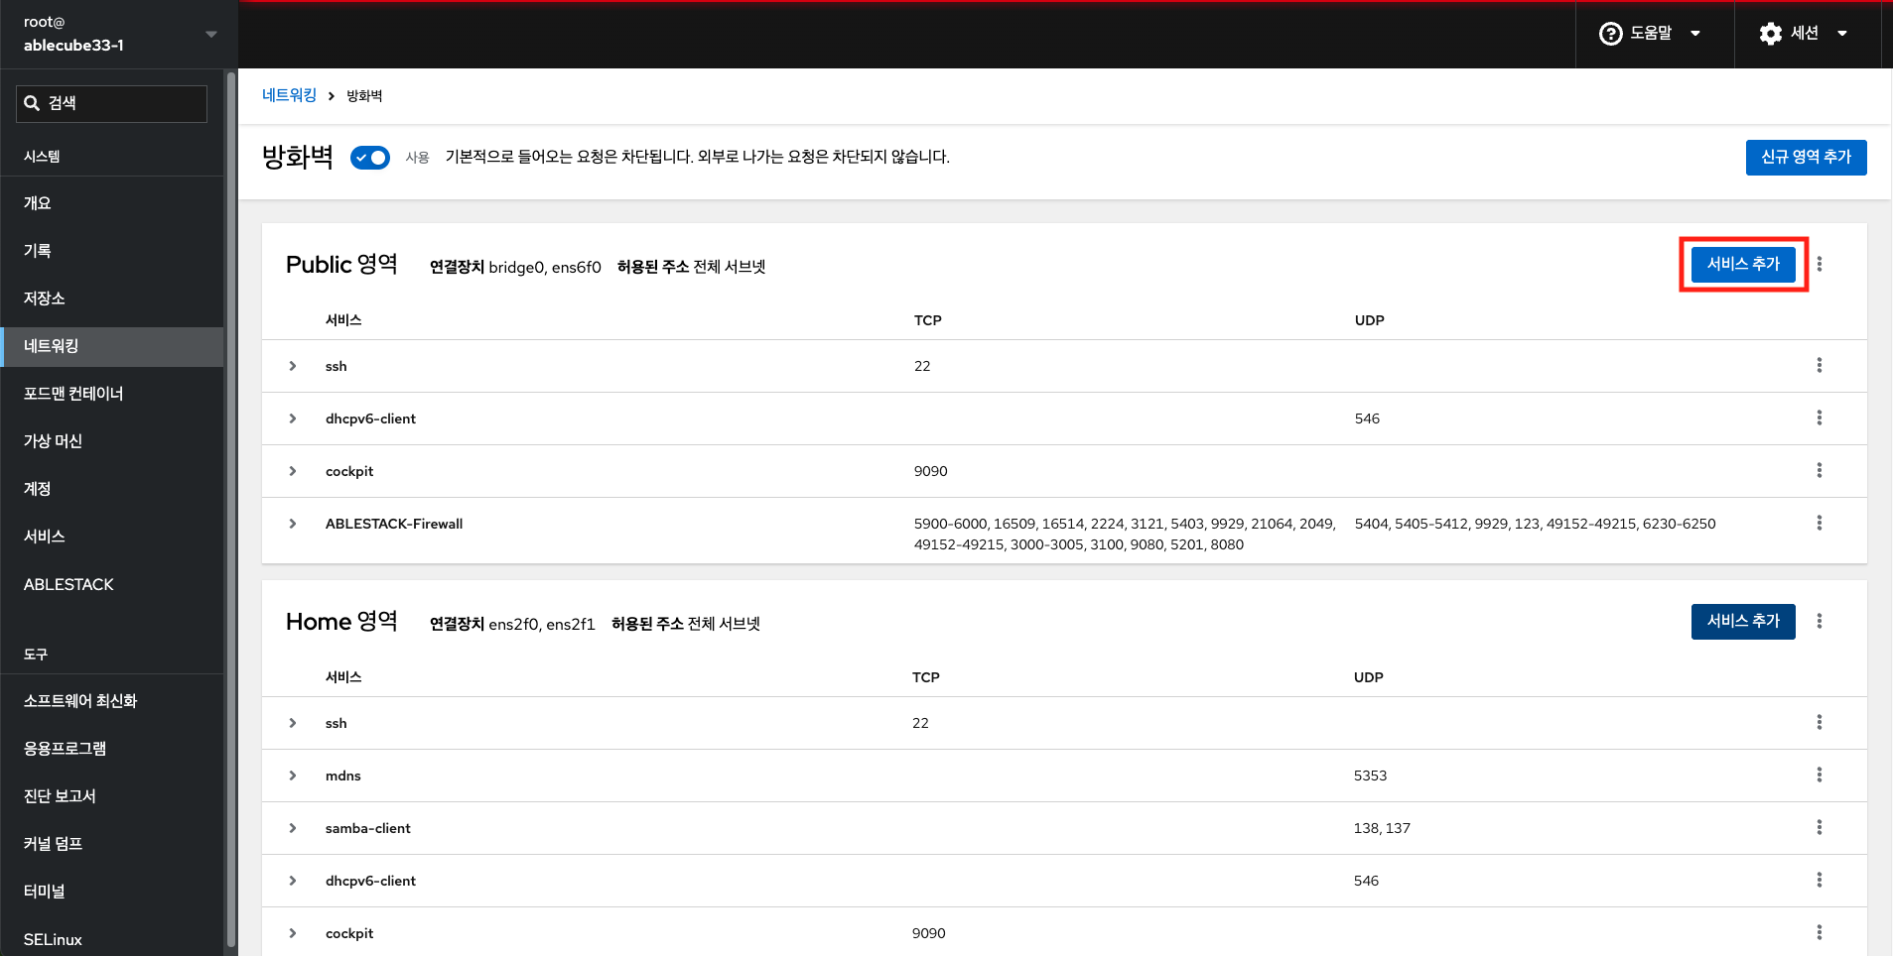Expand the Home dhcpv6-client service row
Screen dimensions: 1893x956
tap(293, 881)
